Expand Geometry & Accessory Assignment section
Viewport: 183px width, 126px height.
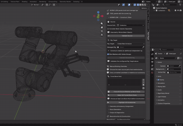point(121,106)
